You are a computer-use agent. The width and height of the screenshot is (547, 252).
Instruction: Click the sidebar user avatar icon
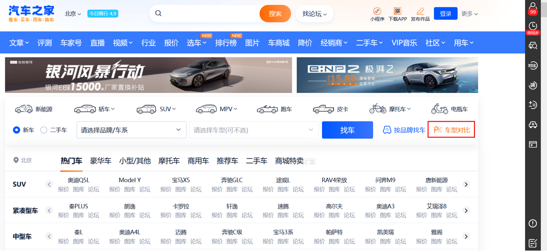click(x=533, y=6)
